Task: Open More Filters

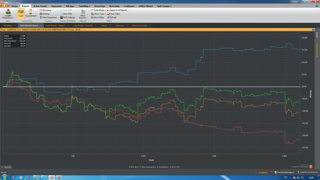Action: (x=98, y=17)
